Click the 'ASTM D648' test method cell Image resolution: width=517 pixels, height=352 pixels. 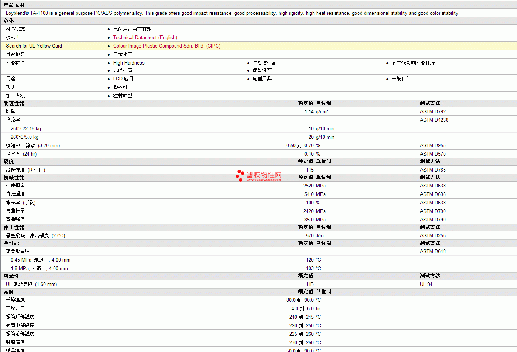point(433,252)
